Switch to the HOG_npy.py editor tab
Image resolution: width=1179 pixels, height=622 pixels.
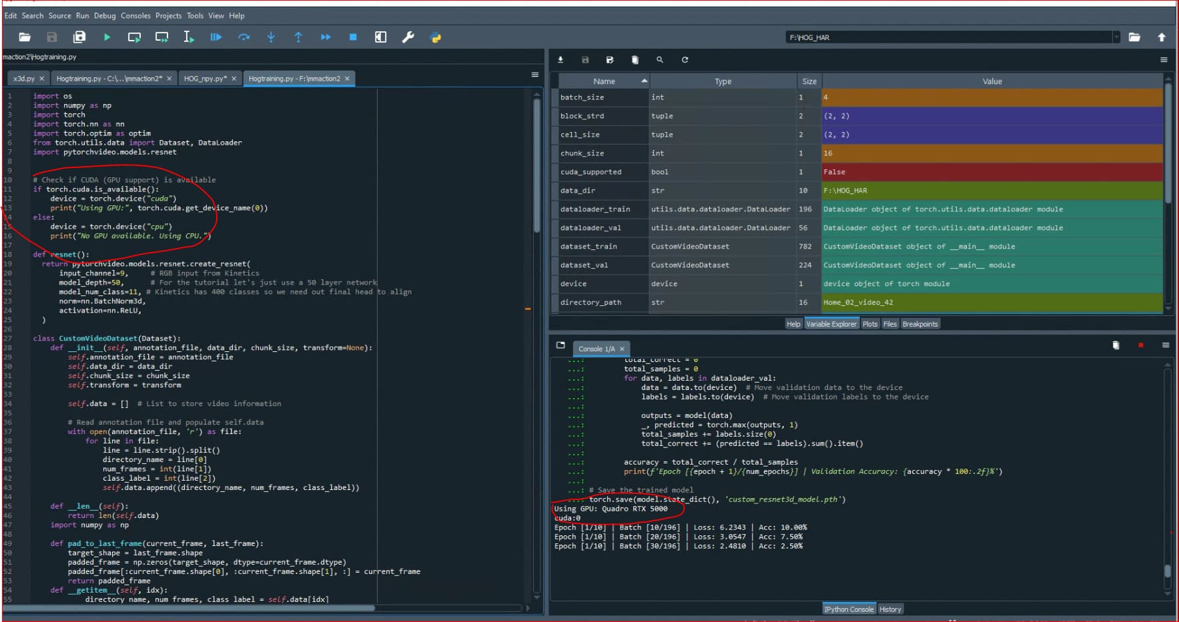coord(205,79)
